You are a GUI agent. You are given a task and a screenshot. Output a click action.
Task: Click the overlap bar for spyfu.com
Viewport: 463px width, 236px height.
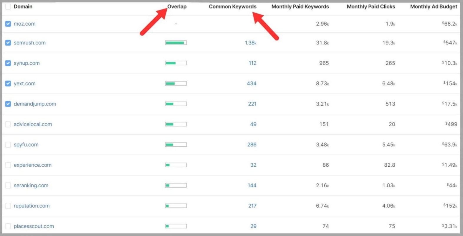coord(176,145)
